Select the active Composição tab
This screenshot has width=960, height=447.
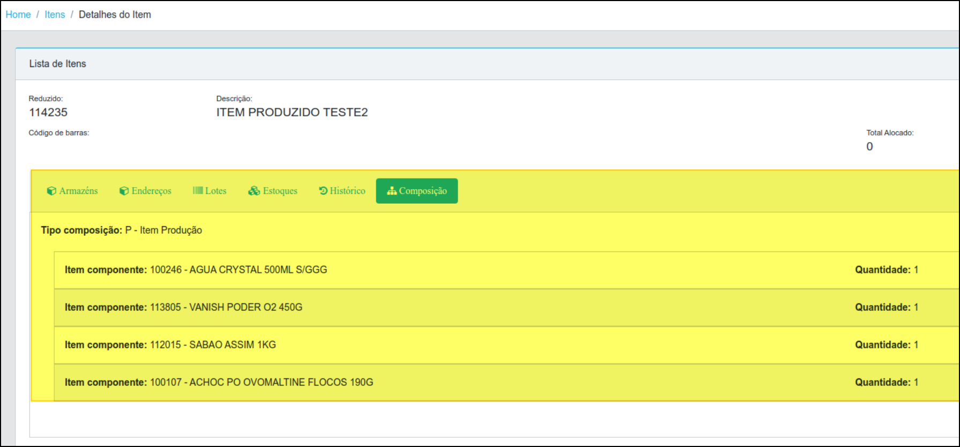click(x=417, y=191)
